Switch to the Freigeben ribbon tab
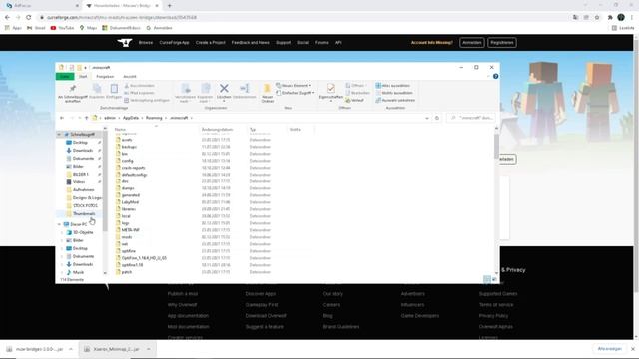The height and width of the screenshot is (359, 639). pyautogui.click(x=105, y=77)
